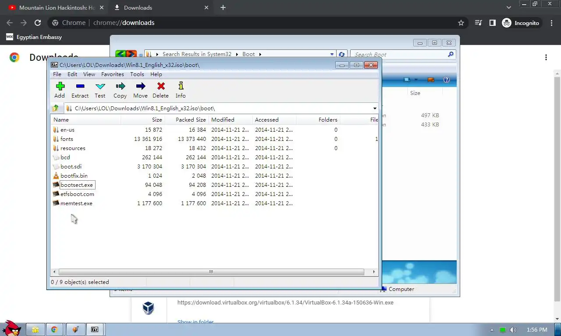Image resolution: width=561 pixels, height=336 pixels.
Task: Open the Downloads page three-dot menu
Action: coord(546,57)
